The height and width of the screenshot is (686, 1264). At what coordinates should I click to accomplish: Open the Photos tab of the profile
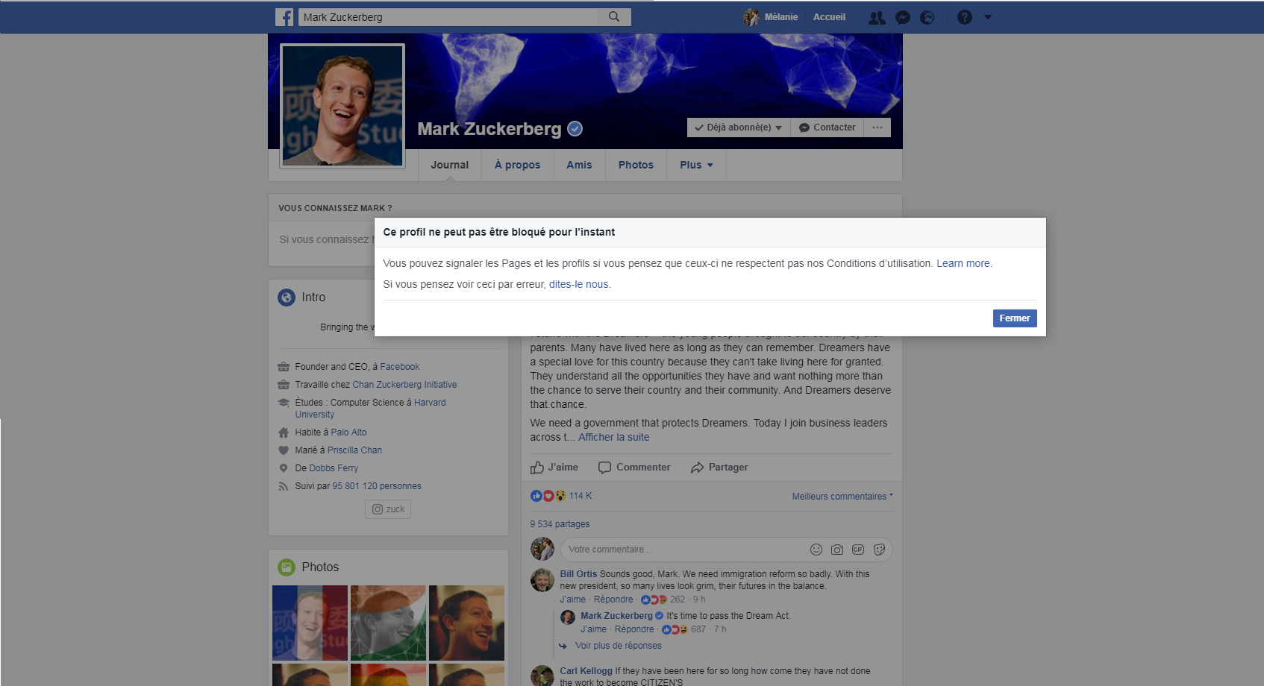point(635,165)
